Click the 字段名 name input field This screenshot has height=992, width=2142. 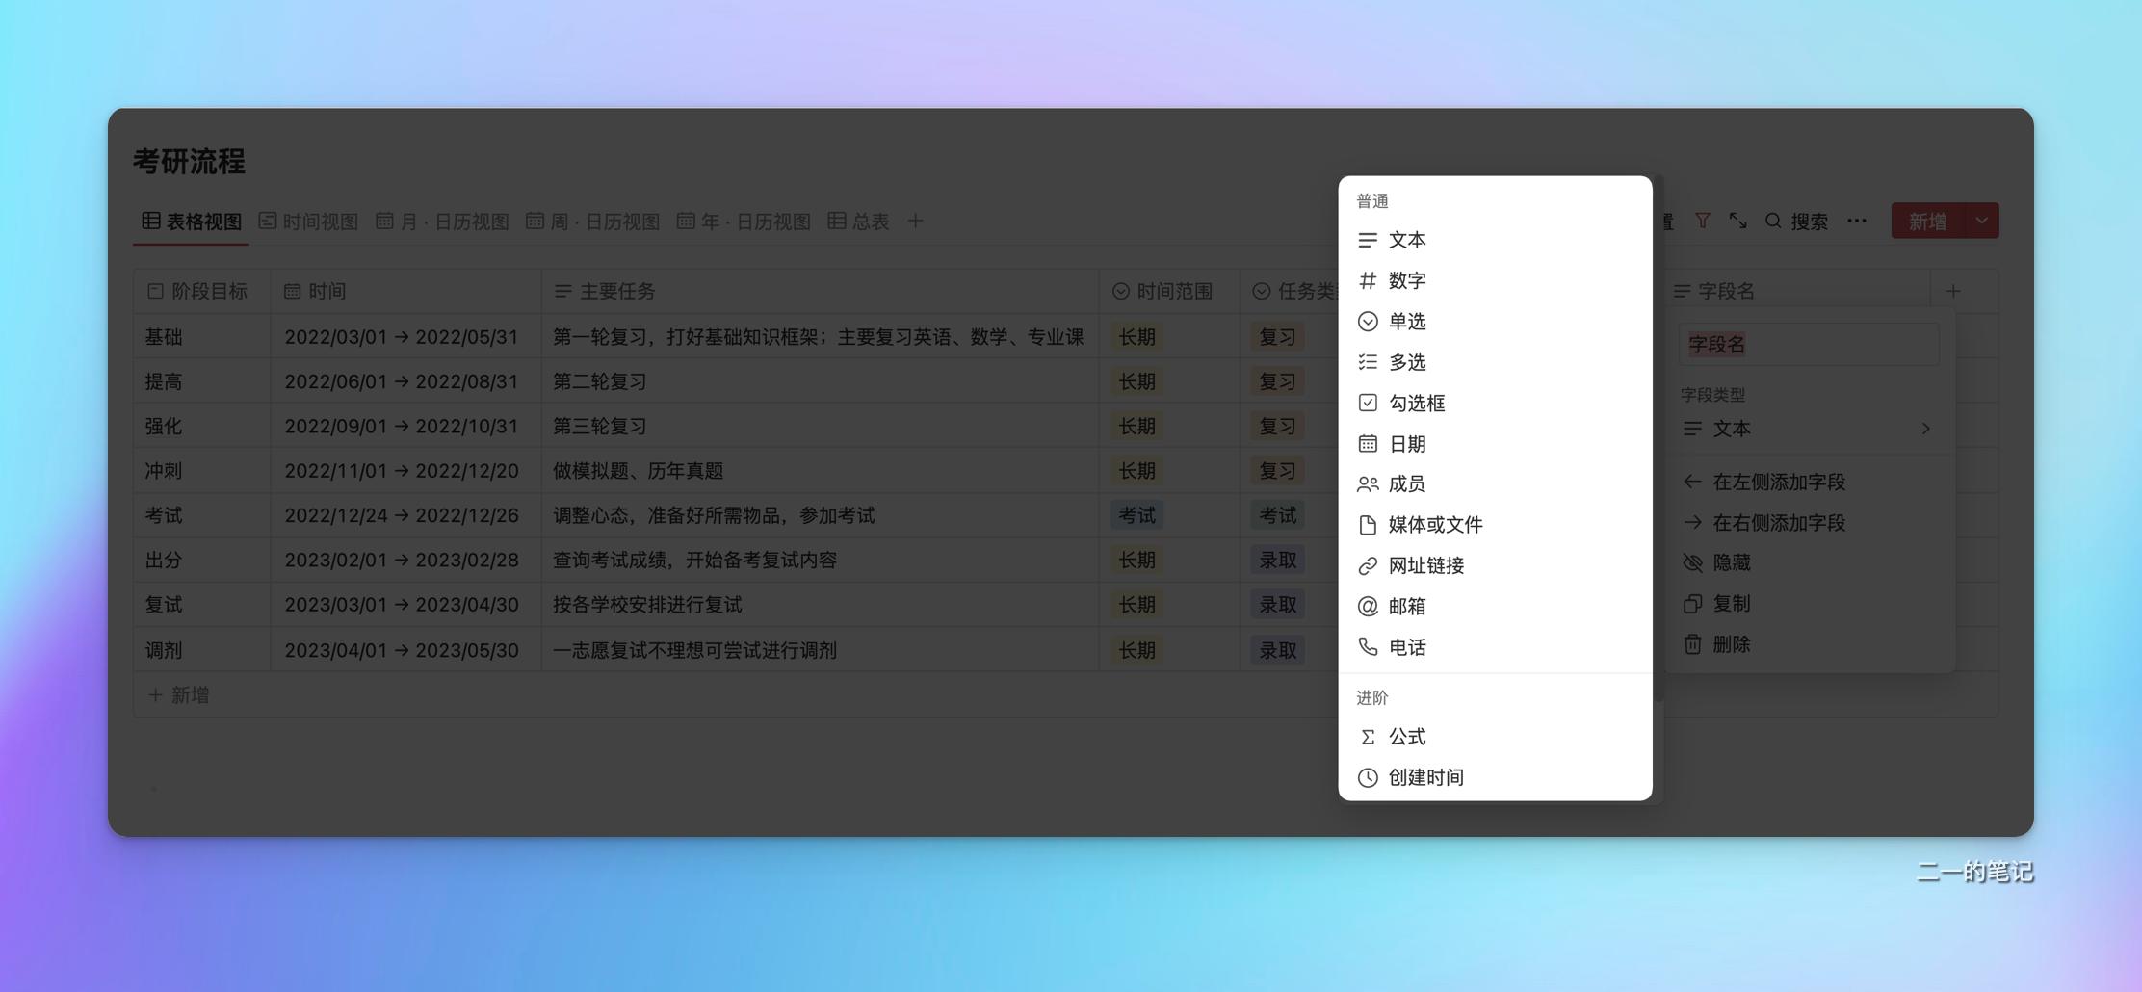click(x=1808, y=343)
